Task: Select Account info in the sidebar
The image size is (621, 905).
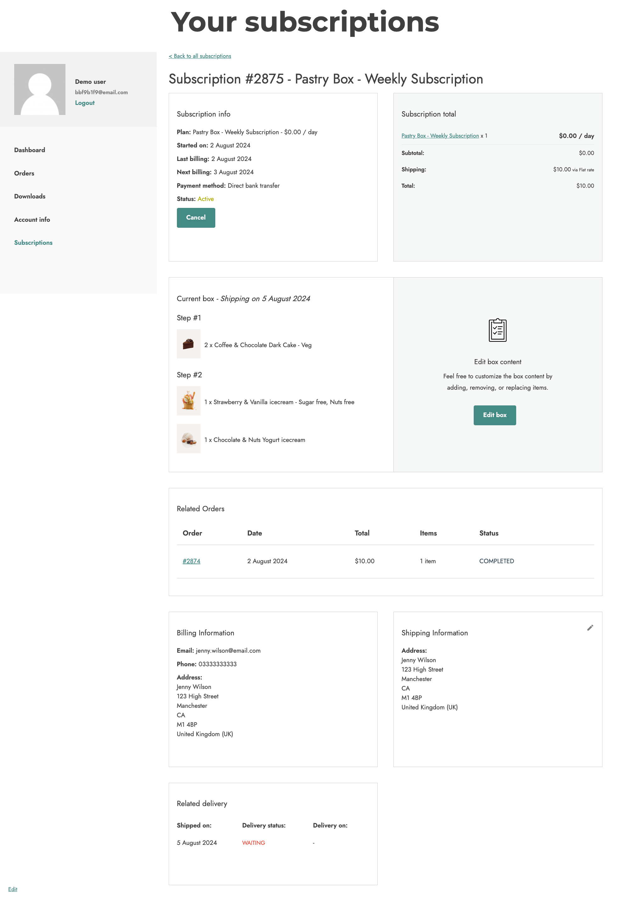Action: [32, 220]
